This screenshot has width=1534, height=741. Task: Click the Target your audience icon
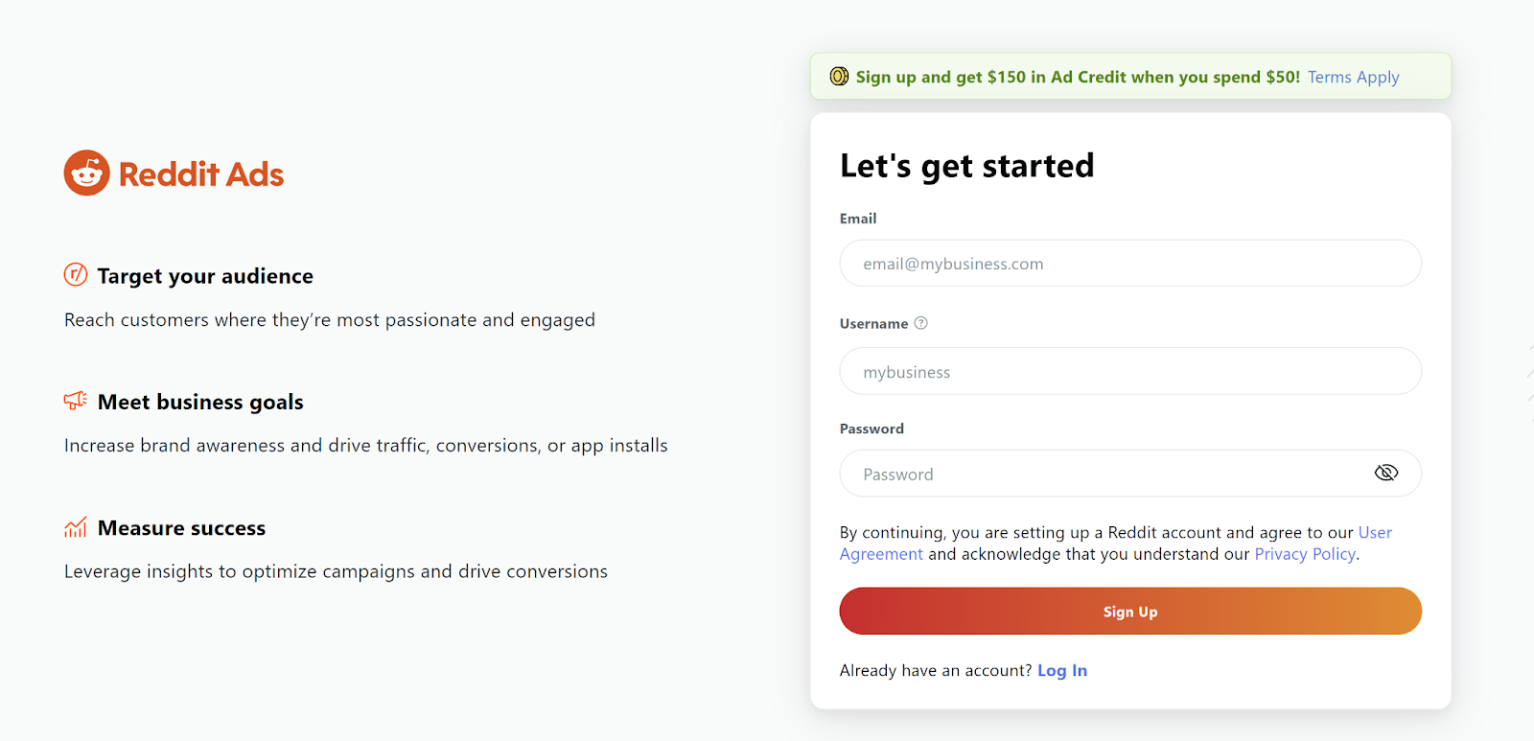pyautogui.click(x=76, y=274)
